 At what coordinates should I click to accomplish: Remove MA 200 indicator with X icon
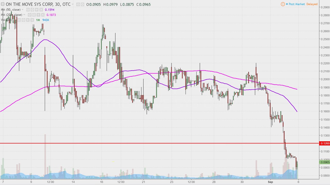point(43,15)
